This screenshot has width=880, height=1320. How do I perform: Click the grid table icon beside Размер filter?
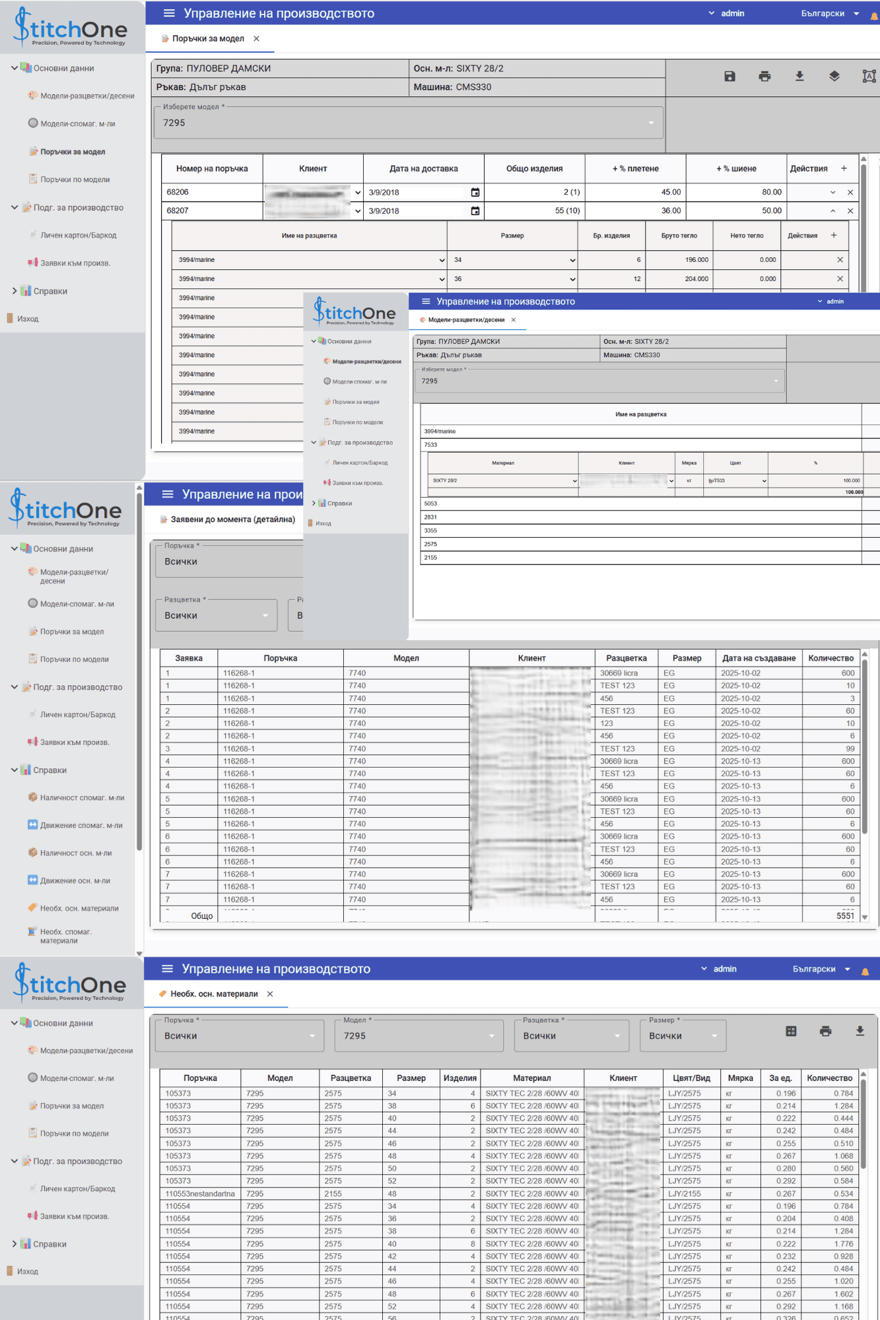(791, 1032)
